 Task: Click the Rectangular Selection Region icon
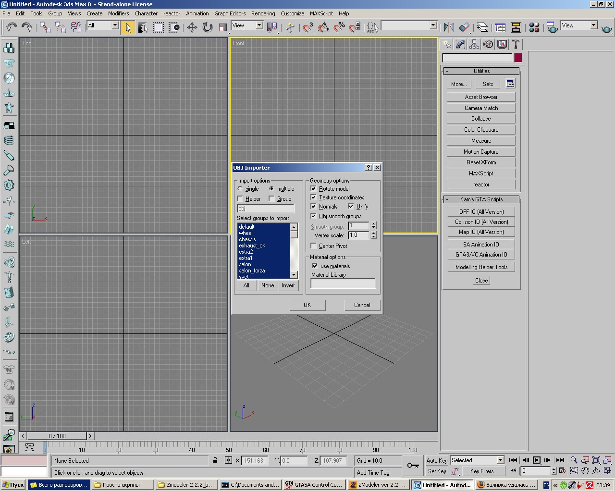coord(159,27)
